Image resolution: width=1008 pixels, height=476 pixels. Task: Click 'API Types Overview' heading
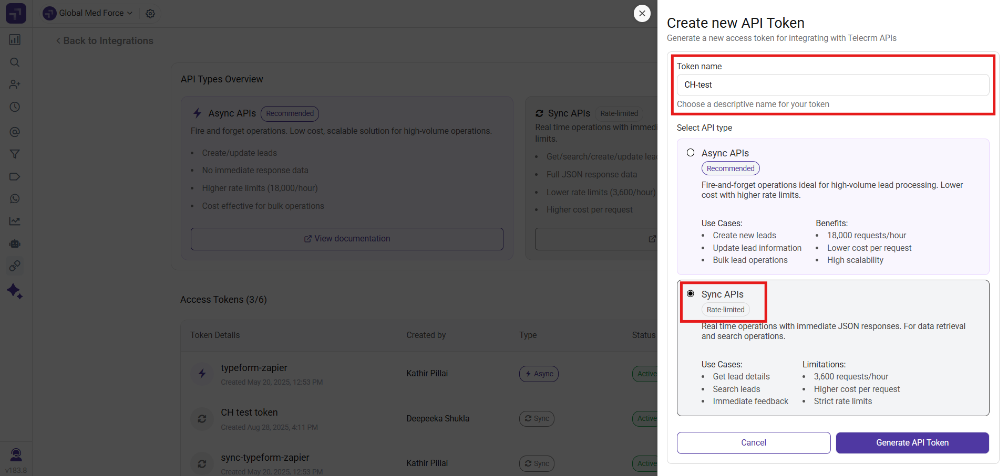tap(222, 79)
